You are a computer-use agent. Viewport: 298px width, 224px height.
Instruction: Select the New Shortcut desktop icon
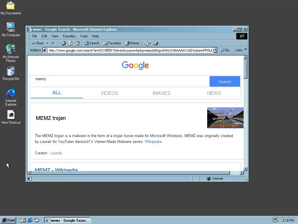tap(11, 117)
